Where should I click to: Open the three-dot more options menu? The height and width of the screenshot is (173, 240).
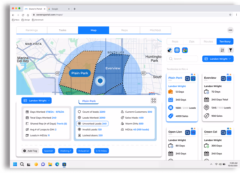230,30
